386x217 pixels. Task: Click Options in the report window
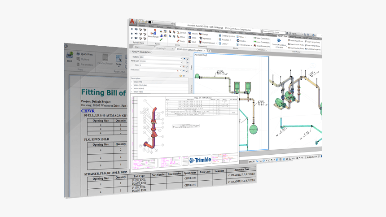83,59
